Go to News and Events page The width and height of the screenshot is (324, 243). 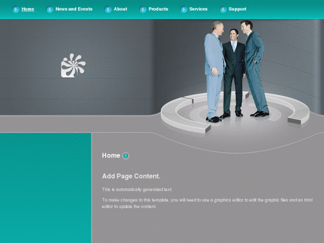pos(74,9)
